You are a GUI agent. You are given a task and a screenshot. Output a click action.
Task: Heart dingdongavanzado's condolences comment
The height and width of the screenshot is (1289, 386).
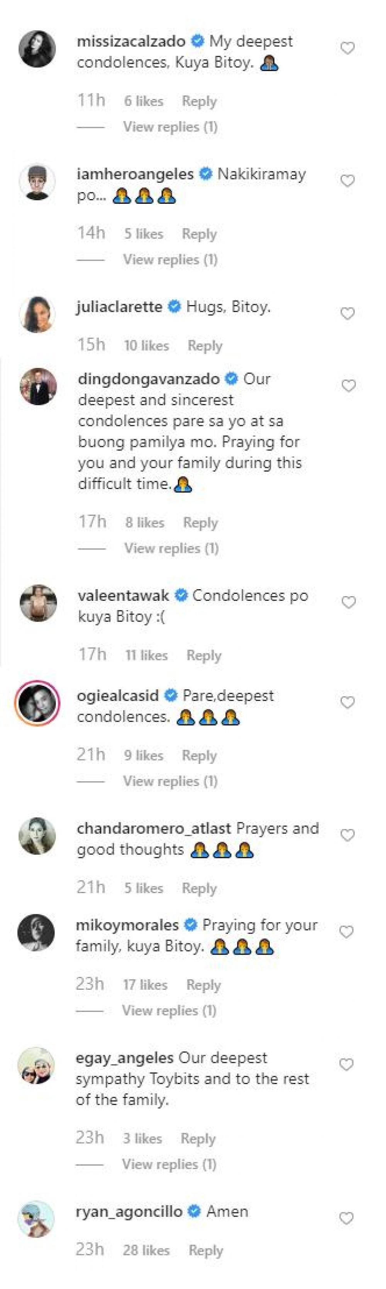(348, 385)
